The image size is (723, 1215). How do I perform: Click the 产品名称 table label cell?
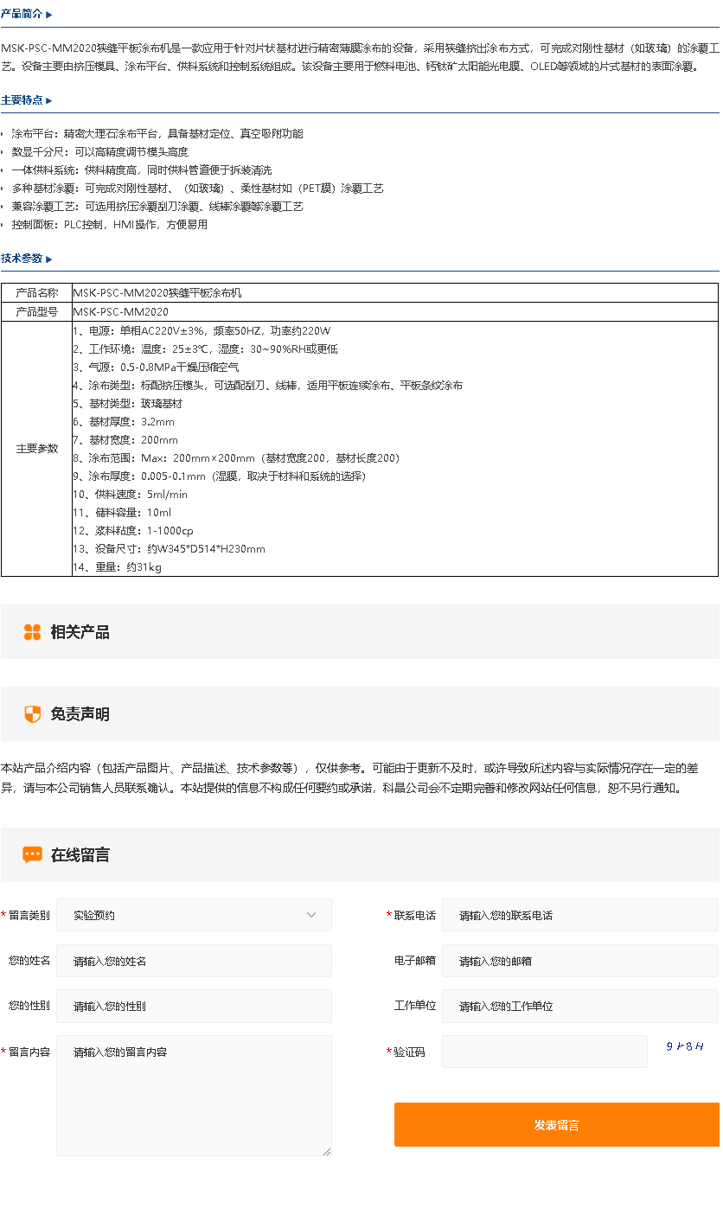[x=37, y=293]
